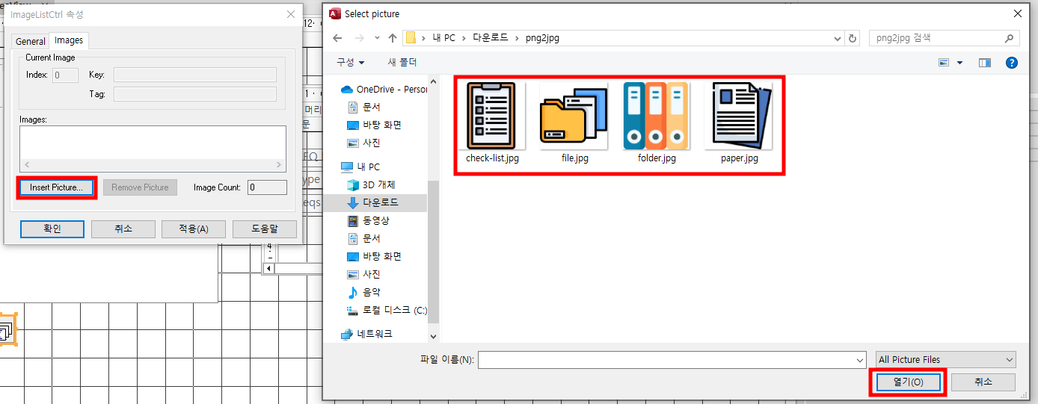
Task: Open the All Picture Files dropdown
Action: coord(945,360)
